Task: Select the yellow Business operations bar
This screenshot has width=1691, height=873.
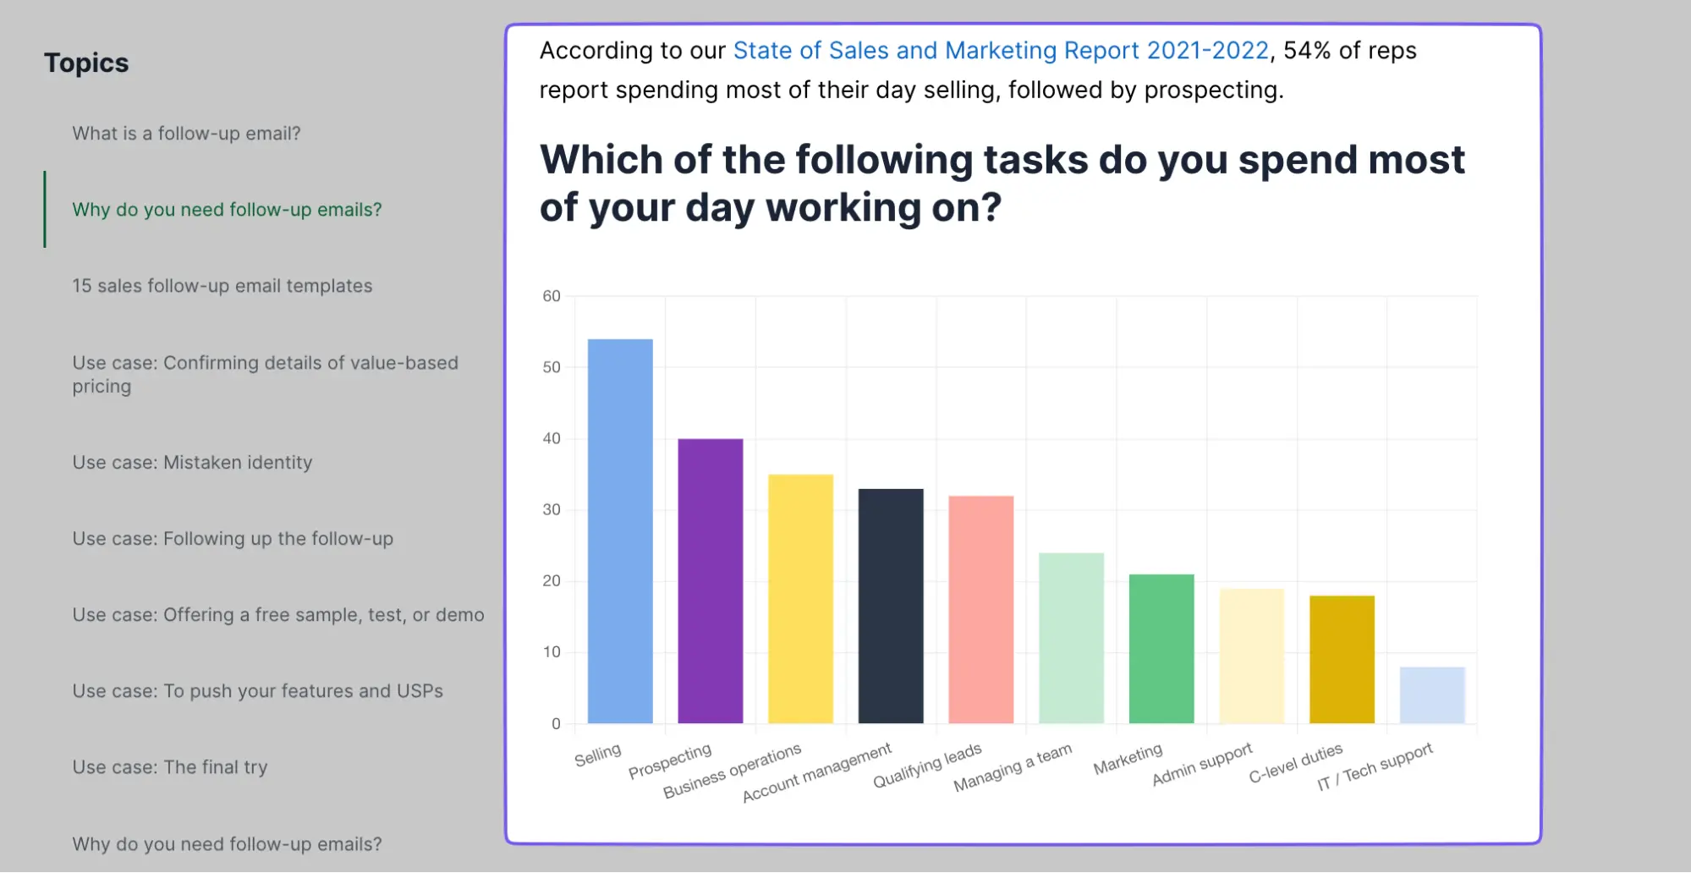Action: 800,599
